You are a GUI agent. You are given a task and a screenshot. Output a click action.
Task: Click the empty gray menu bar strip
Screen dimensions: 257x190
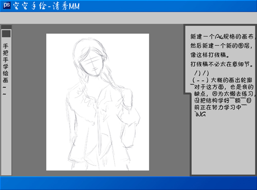(x=128, y=18)
